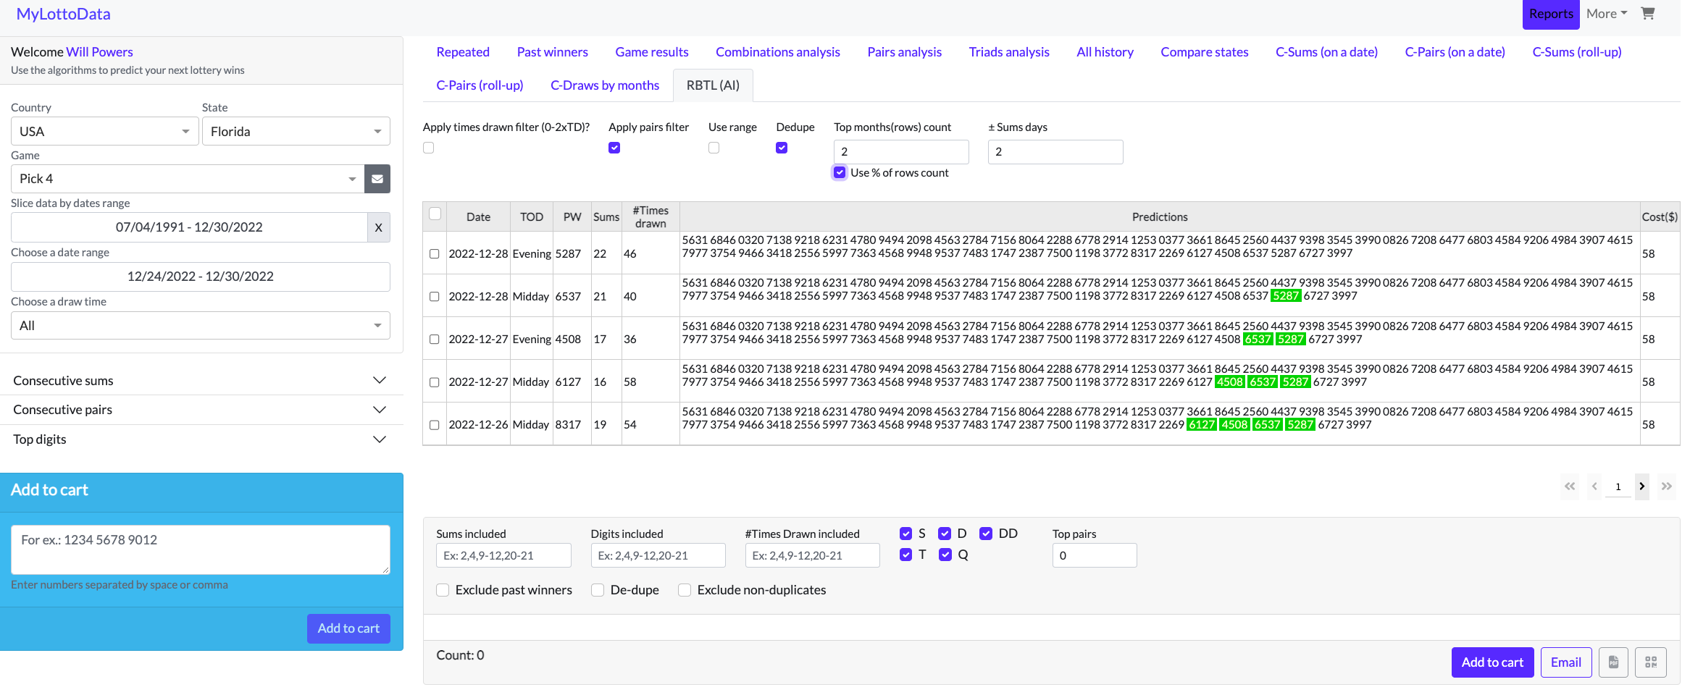Click the page number 1 field

1618,486
